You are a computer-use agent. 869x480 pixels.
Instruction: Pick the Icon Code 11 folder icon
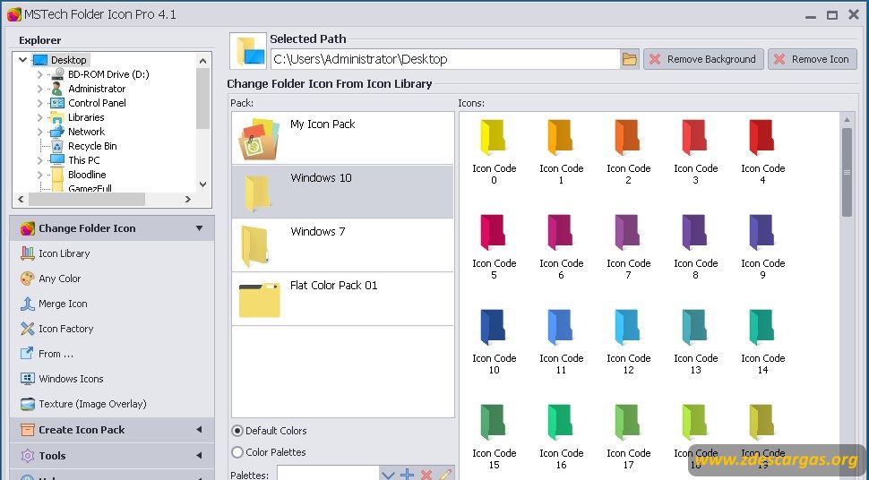(561, 327)
